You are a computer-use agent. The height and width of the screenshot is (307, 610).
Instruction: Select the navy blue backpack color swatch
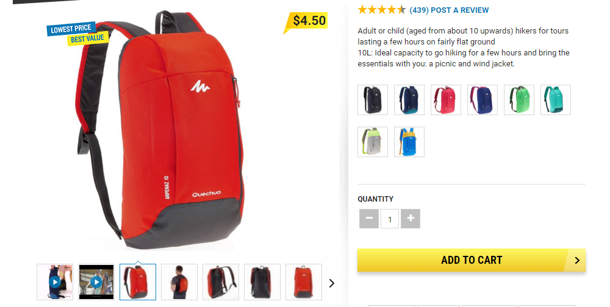point(409,100)
